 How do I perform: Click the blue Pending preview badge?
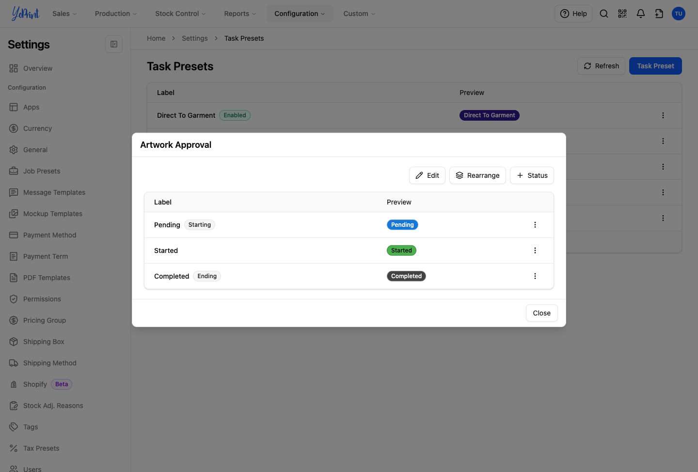pyautogui.click(x=402, y=225)
